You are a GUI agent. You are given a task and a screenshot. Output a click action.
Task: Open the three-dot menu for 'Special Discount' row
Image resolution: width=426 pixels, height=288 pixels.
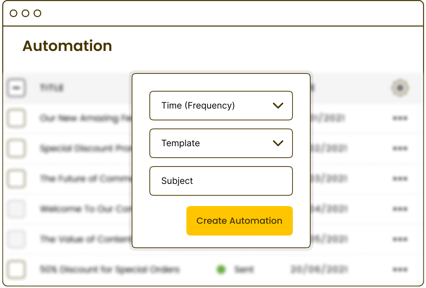point(400,148)
